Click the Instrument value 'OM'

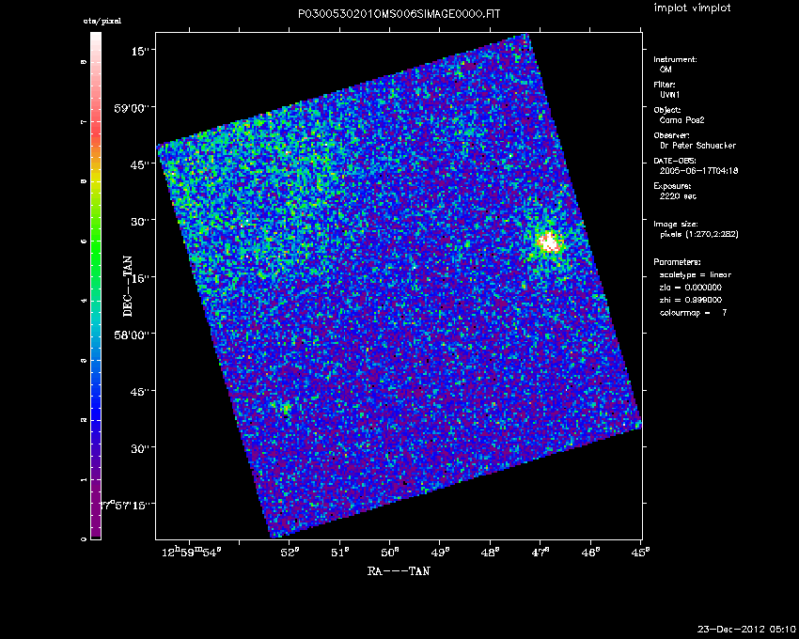pyautogui.click(x=666, y=70)
